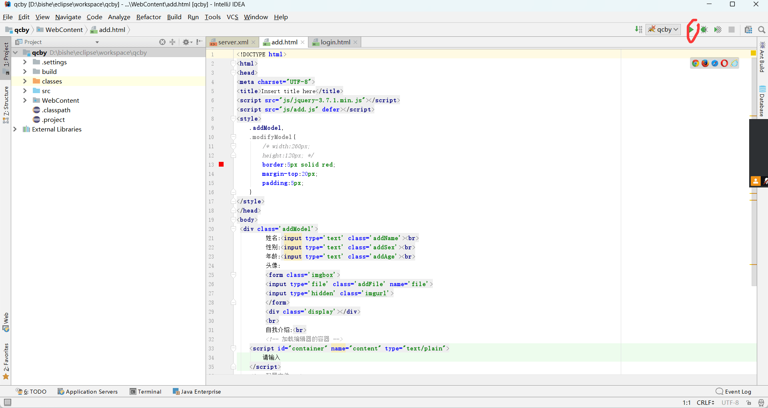Click the Make Project build icon
Image resolution: width=768 pixels, height=408 pixels.
639,30
